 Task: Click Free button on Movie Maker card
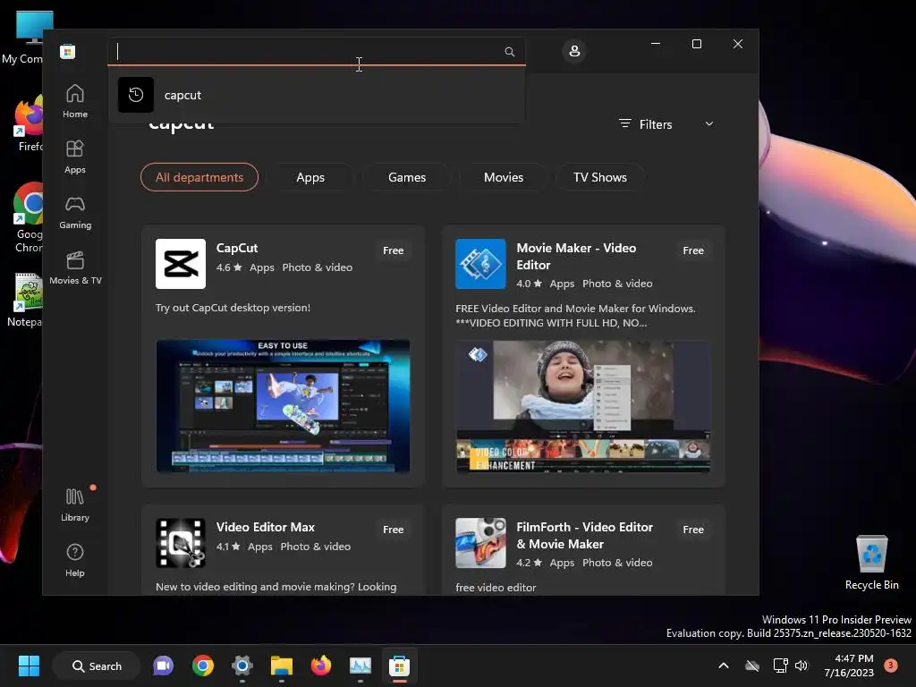point(693,250)
